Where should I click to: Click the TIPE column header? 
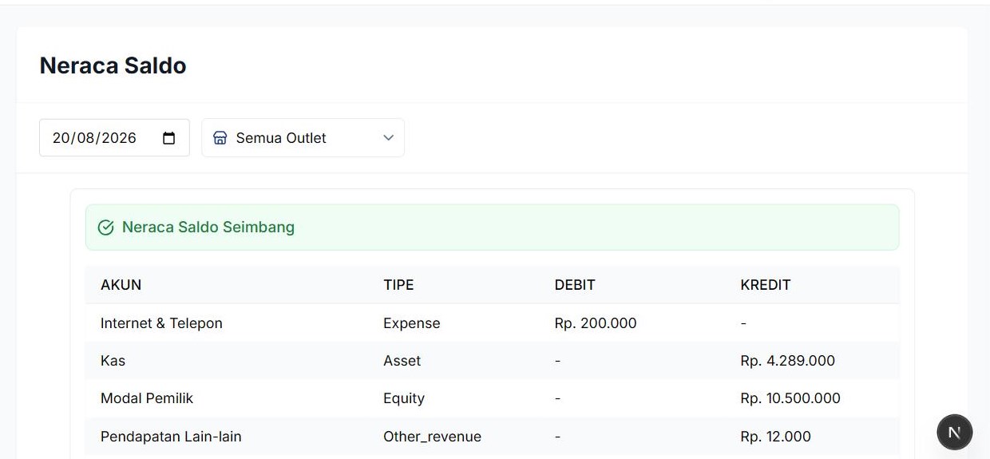(398, 285)
